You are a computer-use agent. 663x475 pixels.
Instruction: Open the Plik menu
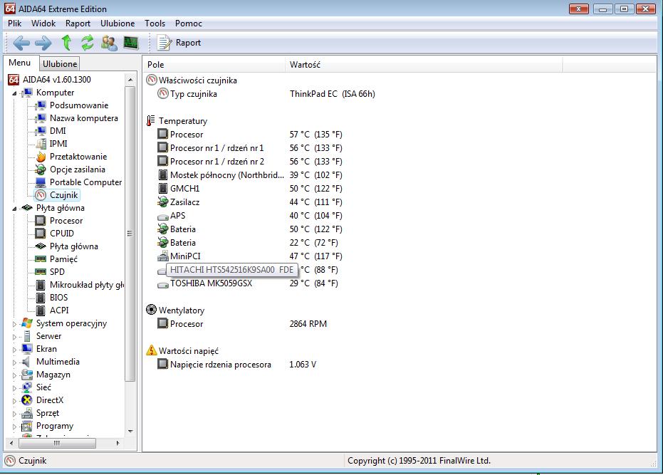[15, 24]
